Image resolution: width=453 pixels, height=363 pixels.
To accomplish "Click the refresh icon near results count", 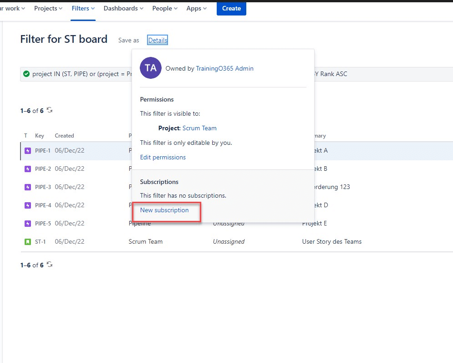I will pyautogui.click(x=50, y=110).
